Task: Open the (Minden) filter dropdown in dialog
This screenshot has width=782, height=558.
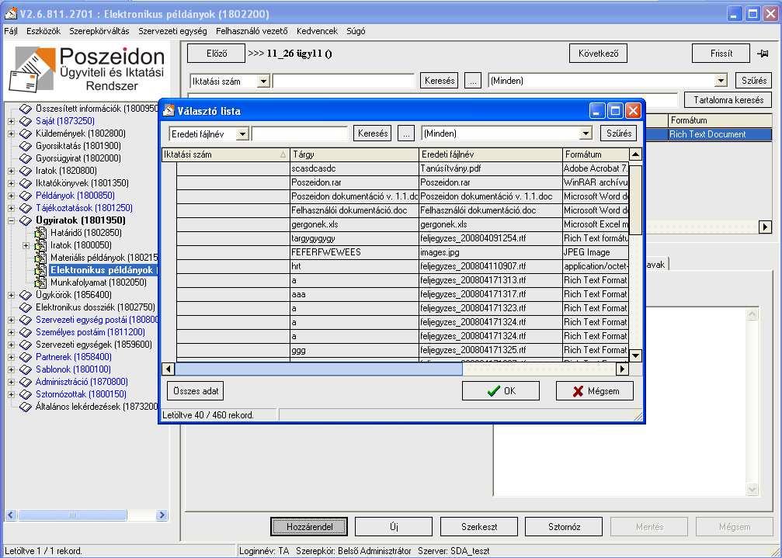Action: coord(585,133)
